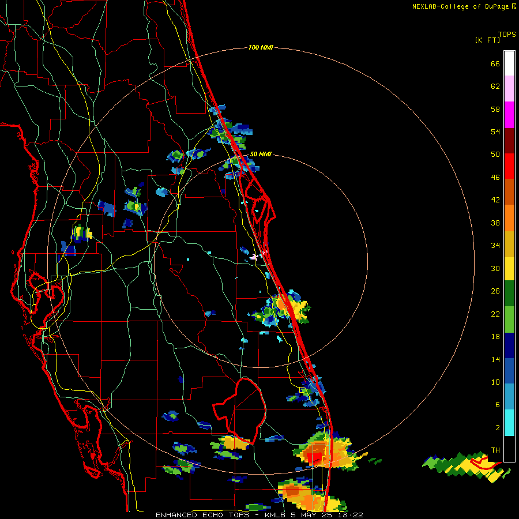Click the TH threshold label on the scale

pos(495,450)
